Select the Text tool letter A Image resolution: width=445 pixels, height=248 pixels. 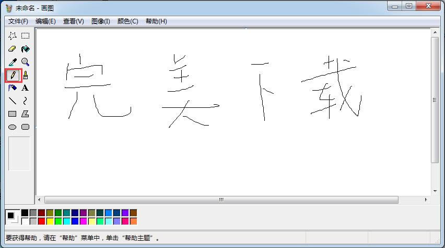(x=25, y=88)
